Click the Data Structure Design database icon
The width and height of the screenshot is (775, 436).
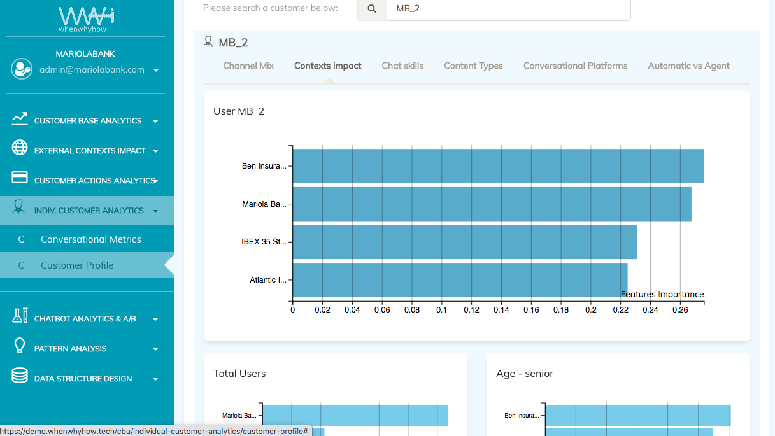[x=20, y=376]
